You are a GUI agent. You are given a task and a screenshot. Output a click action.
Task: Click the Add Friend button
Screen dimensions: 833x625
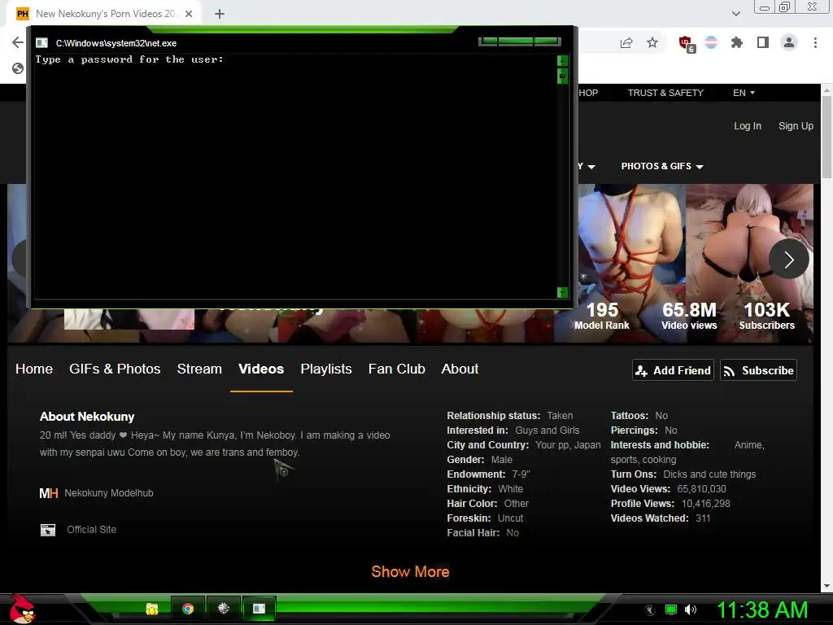click(673, 370)
